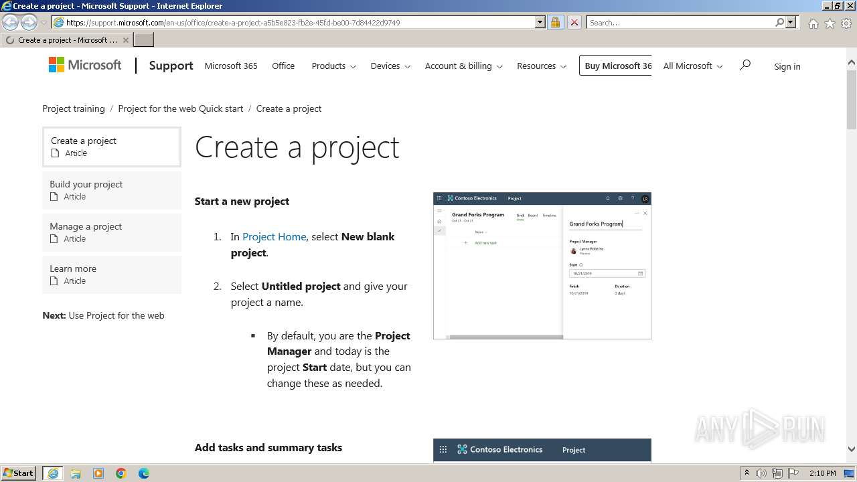
Task: Click the volume speaker tray icon
Action: pyautogui.click(x=761, y=473)
